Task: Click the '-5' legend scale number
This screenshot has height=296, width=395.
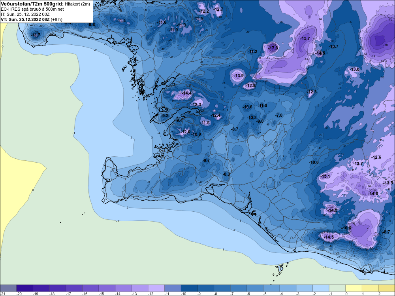Action: (265, 294)
